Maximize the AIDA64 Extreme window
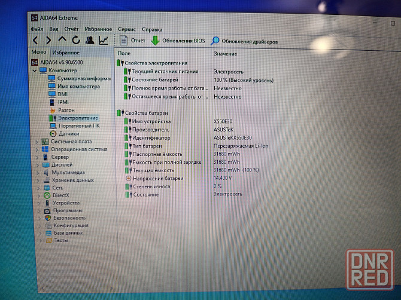The width and height of the screenshot is (401, 300). [x=393, y=23]
